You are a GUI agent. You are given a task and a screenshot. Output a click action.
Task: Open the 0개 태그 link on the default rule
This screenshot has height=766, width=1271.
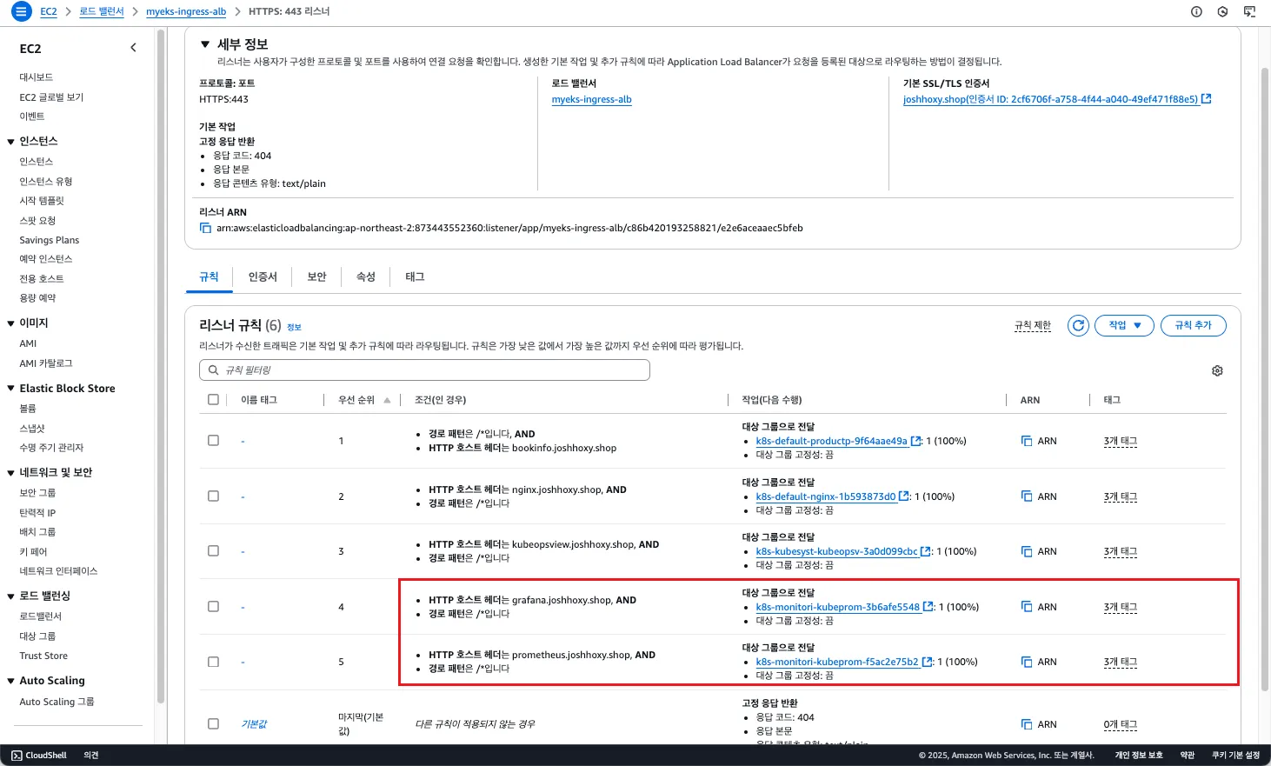click(1121, 724)
